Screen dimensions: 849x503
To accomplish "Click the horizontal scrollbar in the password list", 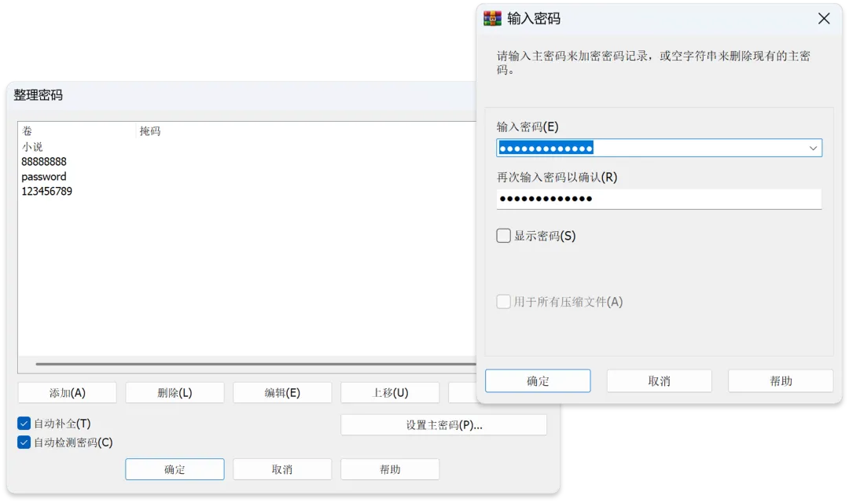I will [252, 365].
